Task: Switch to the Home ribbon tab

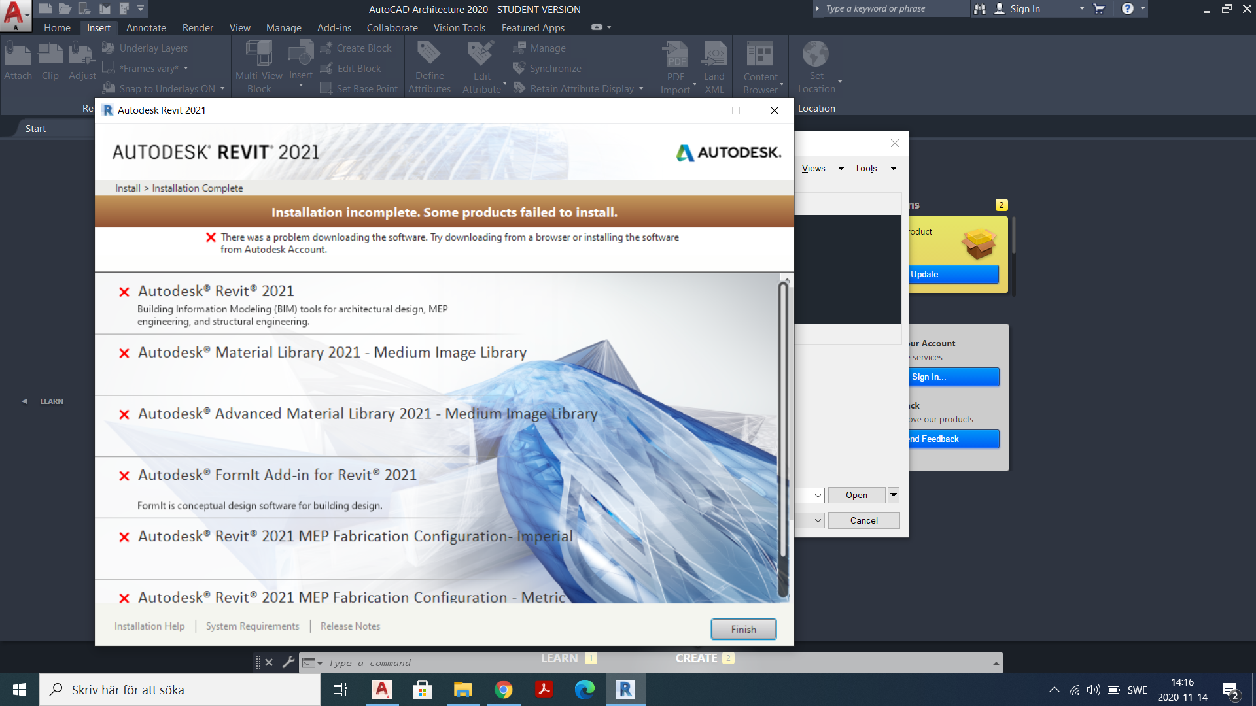Action: pos(57,27)
